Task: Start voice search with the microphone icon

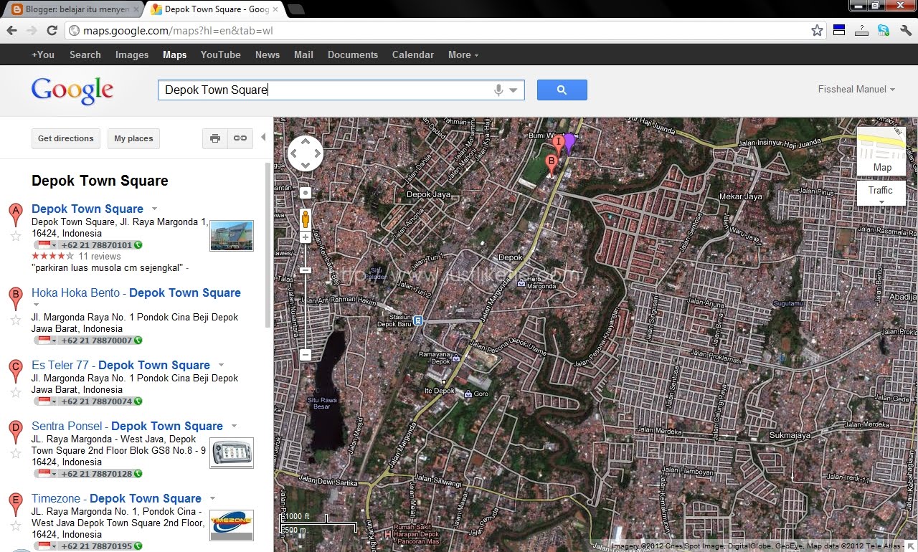Action: (498, 90)
